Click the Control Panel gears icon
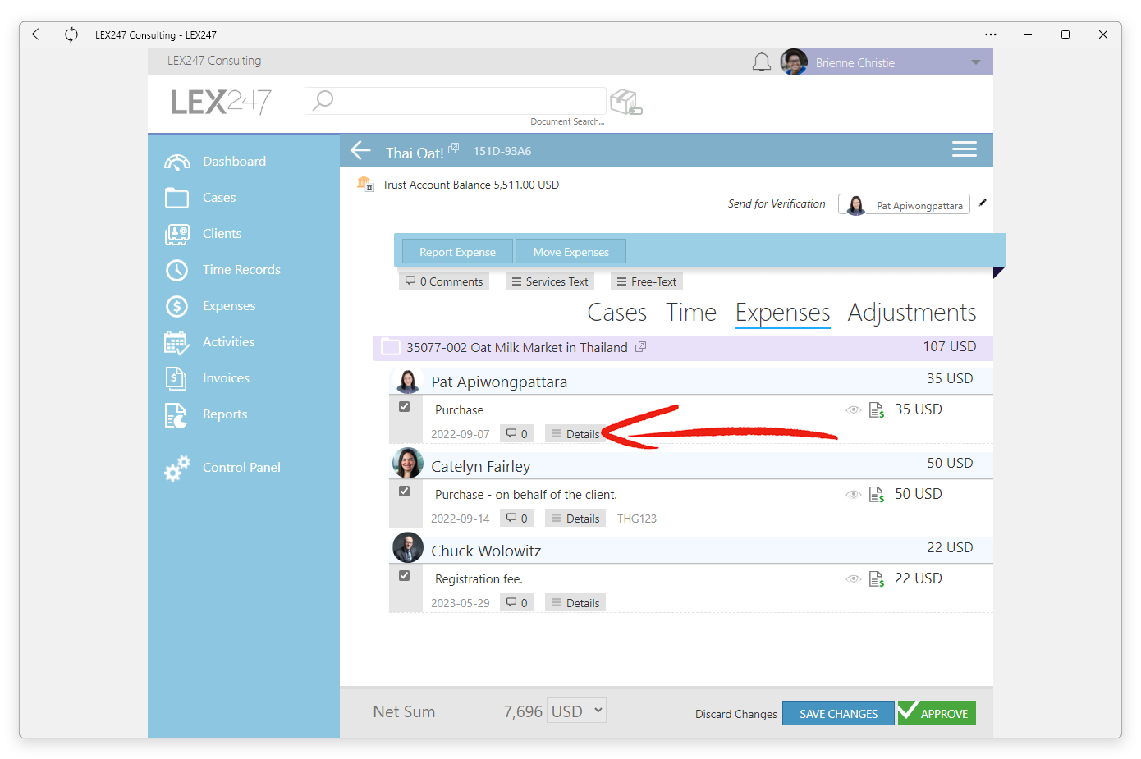Image resolution: width=1141 pixels, height=759 pixels. [x=177, y=468]
